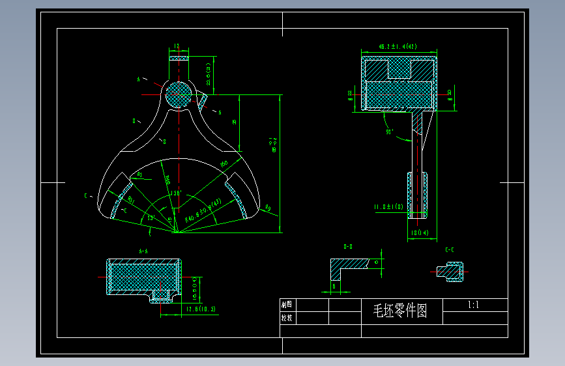Click the 46.2±1.4(42) dimension text
565x366 pixels.
tap(398, 46)
